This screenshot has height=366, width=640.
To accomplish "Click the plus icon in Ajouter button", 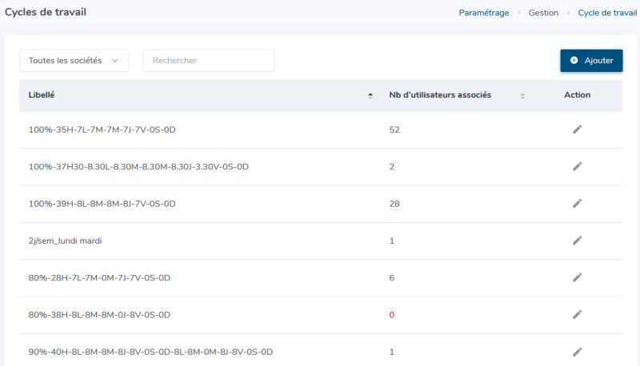I will [574, 60].
